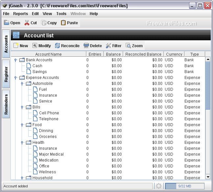Select the Dinning account row
Image resolution: width=213 pixels, height=192 pixels.
pyautogui.click(x=108, y=131)
